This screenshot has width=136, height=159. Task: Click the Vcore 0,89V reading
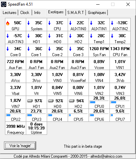click(x=99, y=63)
